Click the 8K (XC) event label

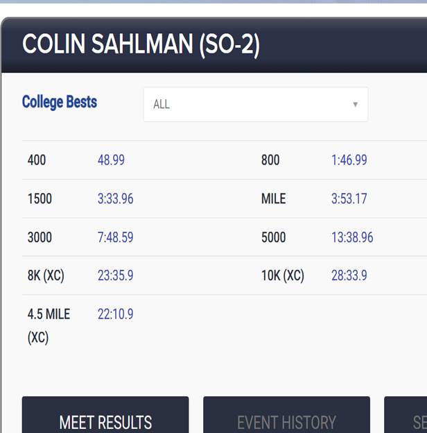point(46,275)
